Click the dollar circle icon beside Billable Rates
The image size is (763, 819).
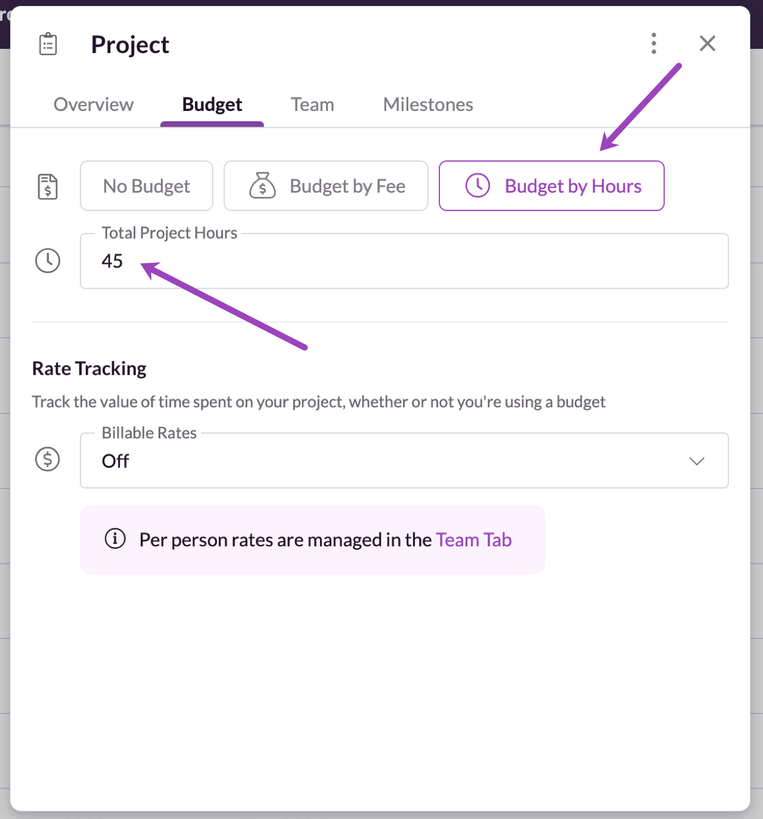tap(48, 459)
